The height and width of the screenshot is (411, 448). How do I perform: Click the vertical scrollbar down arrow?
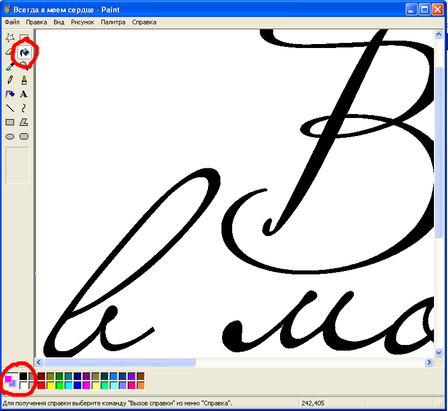pos(438,353)
